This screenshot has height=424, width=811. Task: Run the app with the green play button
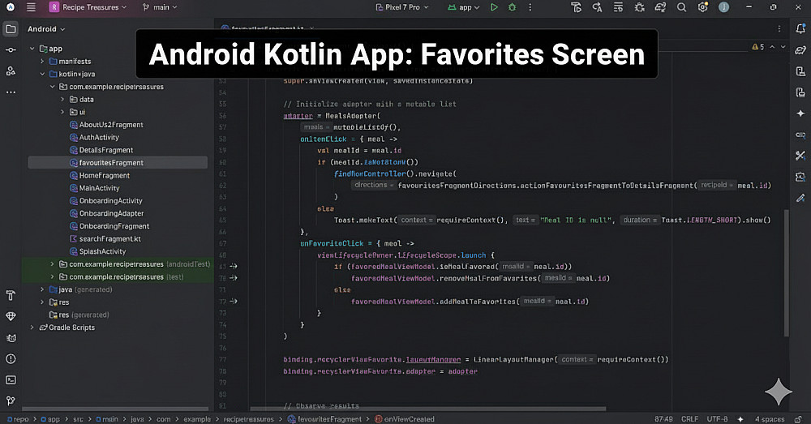point(494,7)
